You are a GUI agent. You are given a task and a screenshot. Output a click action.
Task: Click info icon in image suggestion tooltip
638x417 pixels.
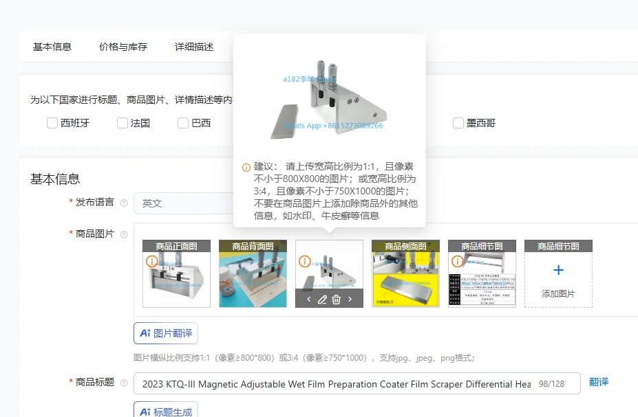click(x=246, y=168)
